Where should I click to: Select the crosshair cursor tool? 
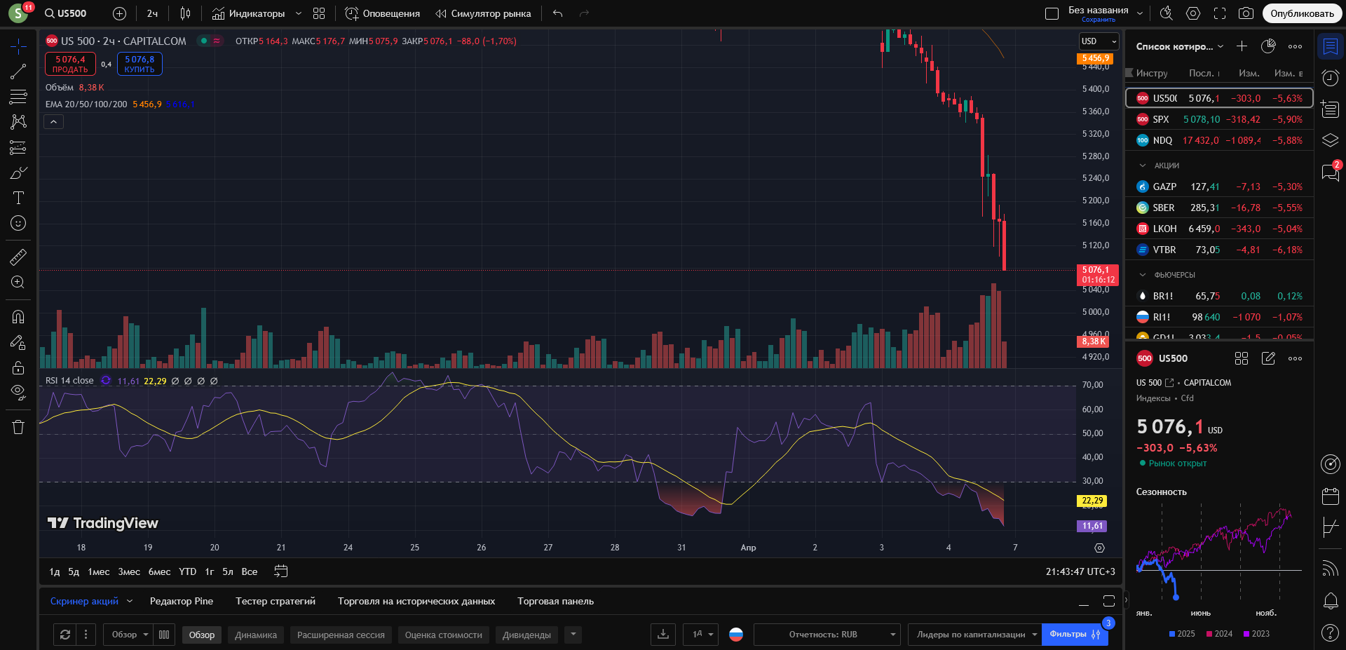(x=18, y=46)
